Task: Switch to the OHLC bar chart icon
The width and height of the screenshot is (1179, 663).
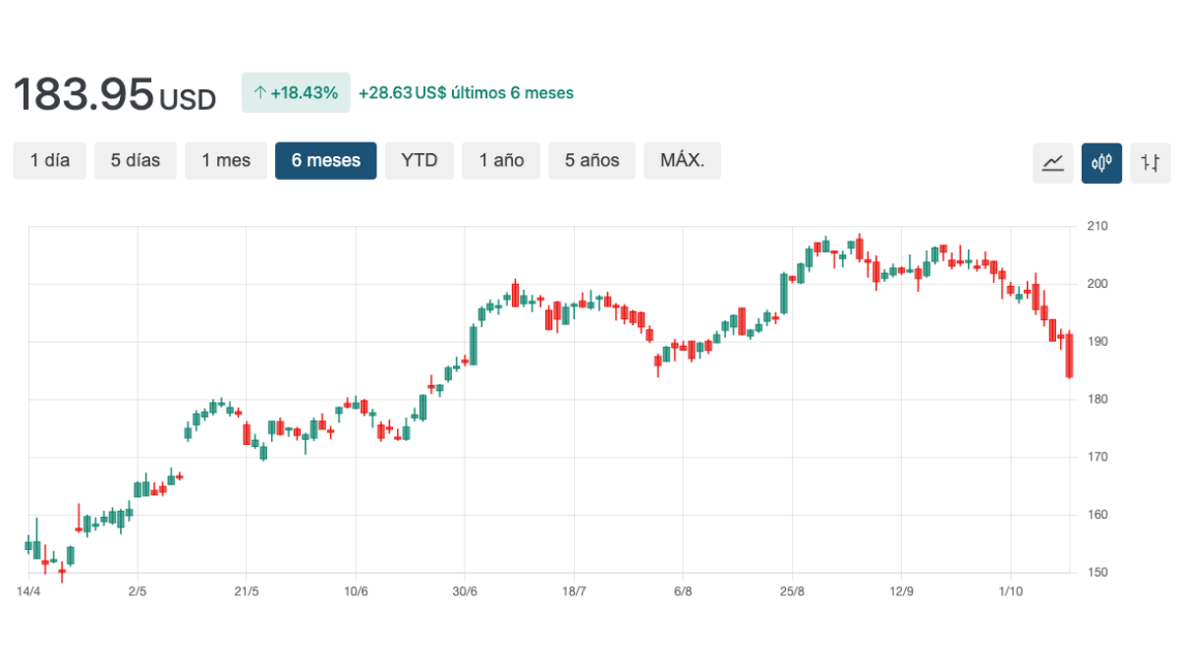Action: coord(1151,162)
